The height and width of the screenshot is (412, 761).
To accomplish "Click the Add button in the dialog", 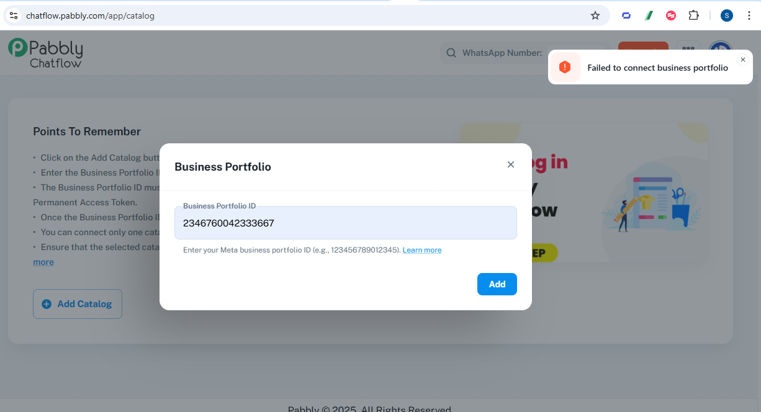I will [x=497, y=284].
